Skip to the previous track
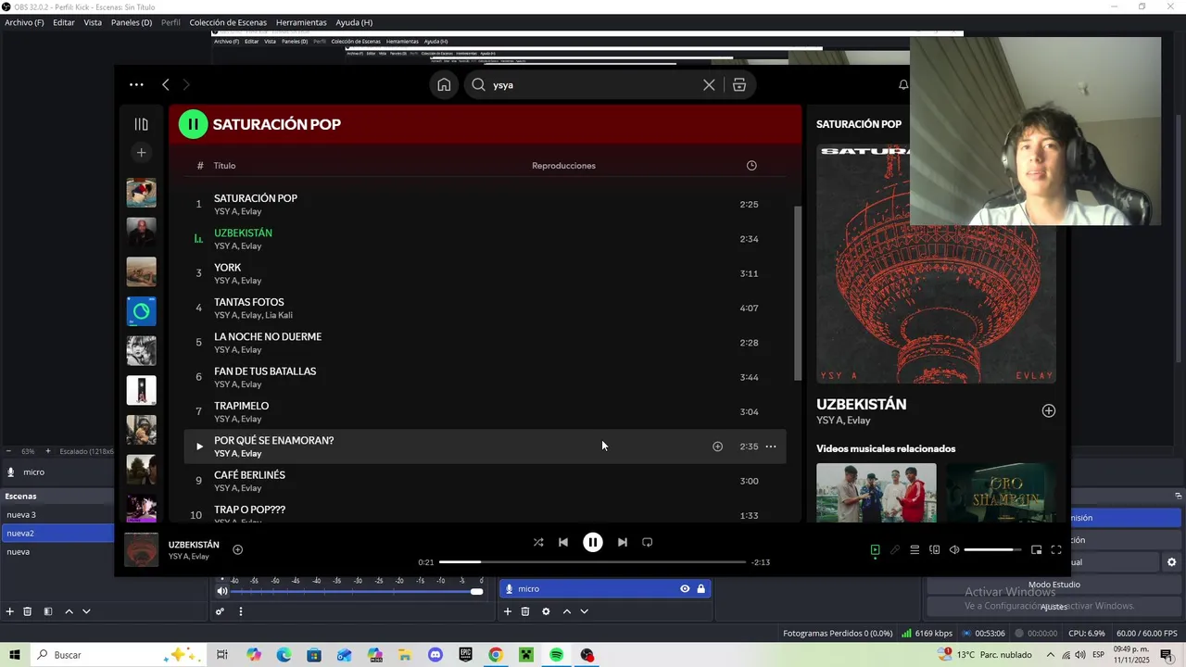This screenshot has height=667, width=1186. (562, 542)
